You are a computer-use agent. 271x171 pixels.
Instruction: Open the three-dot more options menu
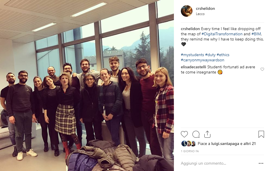pyautogui.click(x=261, y=163)
